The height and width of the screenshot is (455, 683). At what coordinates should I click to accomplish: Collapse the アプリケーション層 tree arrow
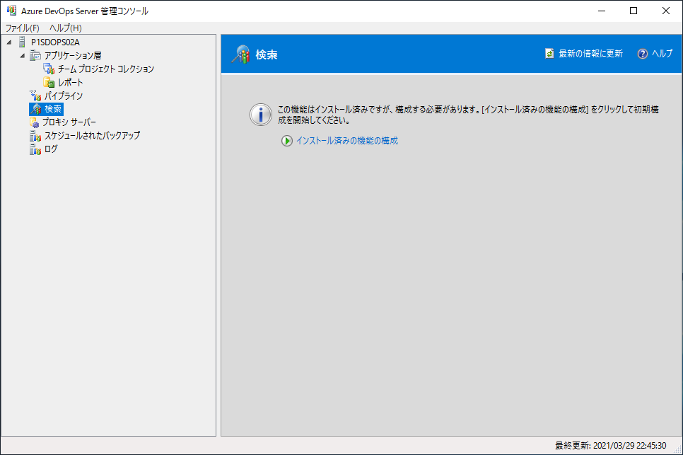(23, 56)
